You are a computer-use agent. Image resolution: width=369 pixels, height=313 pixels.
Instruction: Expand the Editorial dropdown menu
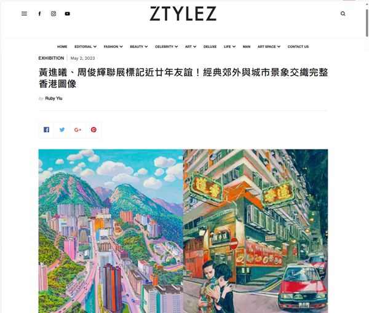pyautogui.click(x=85, y=47)
